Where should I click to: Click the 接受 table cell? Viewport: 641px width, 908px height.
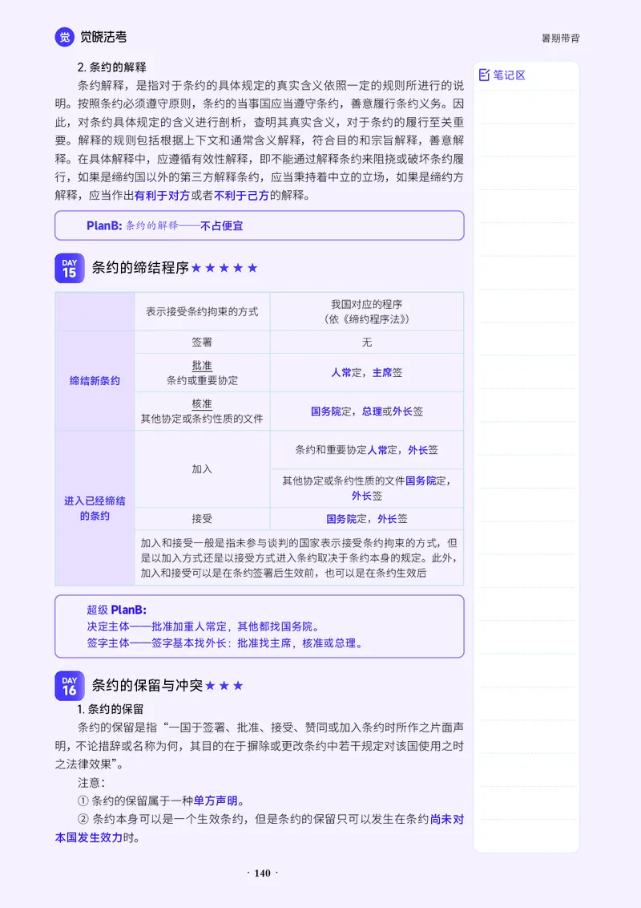202,519
